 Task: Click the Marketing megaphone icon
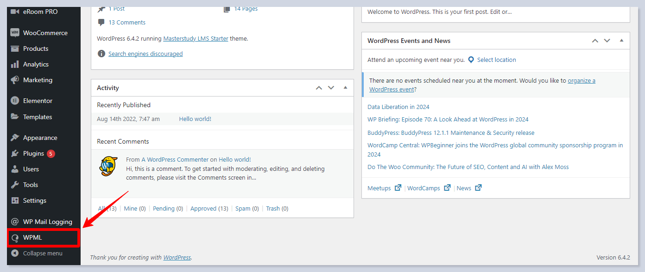(15, 80)
